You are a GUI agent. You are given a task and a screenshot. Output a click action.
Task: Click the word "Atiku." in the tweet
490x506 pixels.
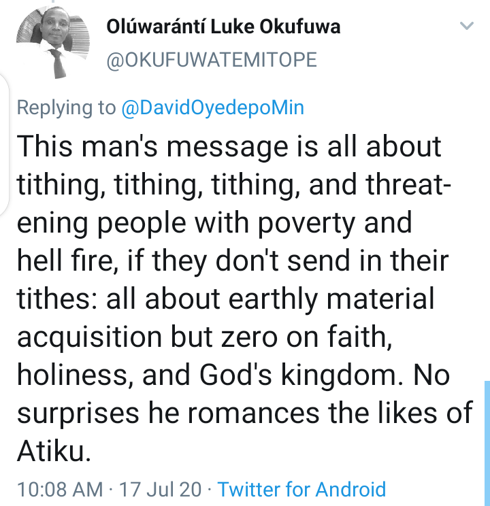click(x=54, y=451)
